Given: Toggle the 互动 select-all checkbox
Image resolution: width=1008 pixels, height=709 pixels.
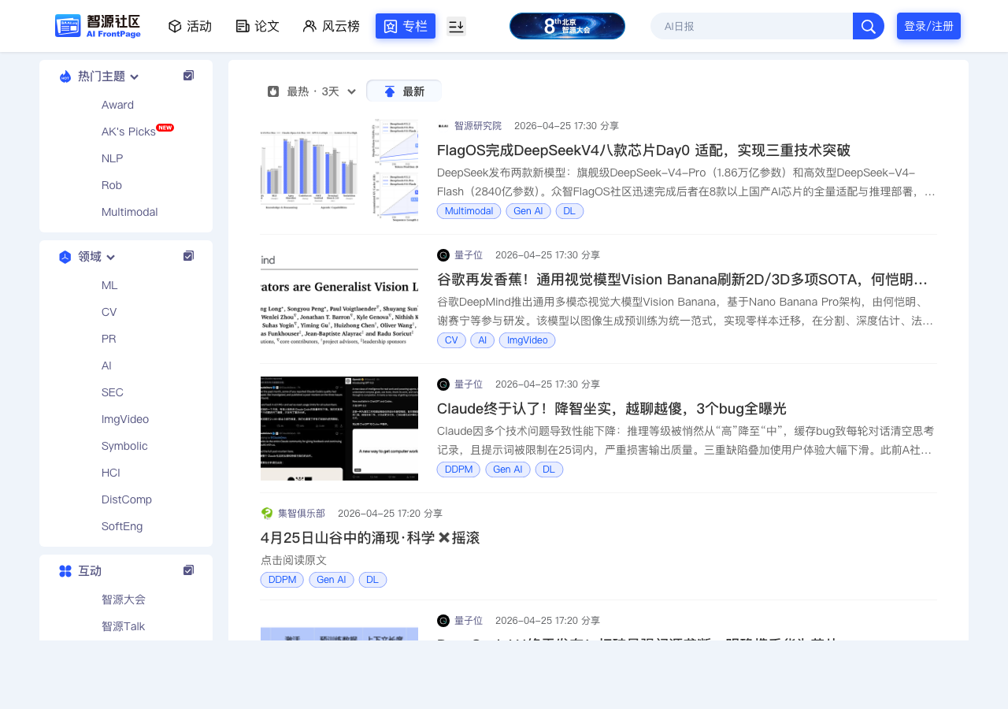Looking at the screenshot, I should pos(188,570).
